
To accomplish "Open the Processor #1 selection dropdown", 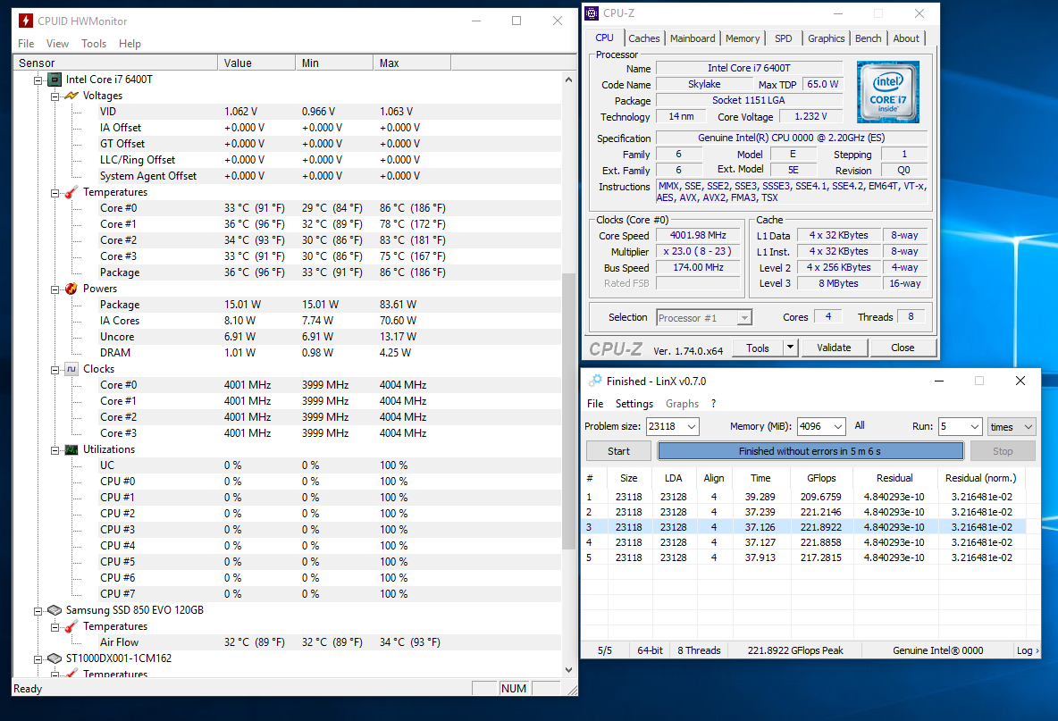I will tap(744, 318).
